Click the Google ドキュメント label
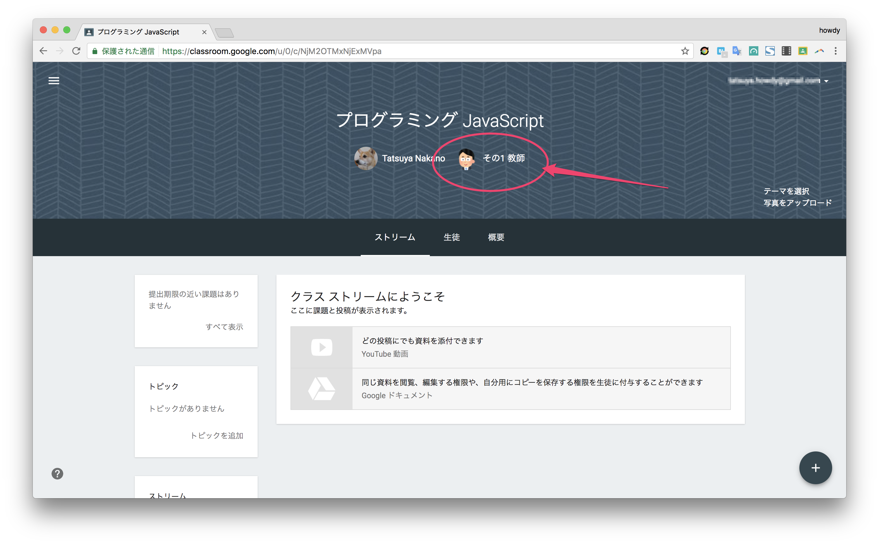 pos(397,395)
